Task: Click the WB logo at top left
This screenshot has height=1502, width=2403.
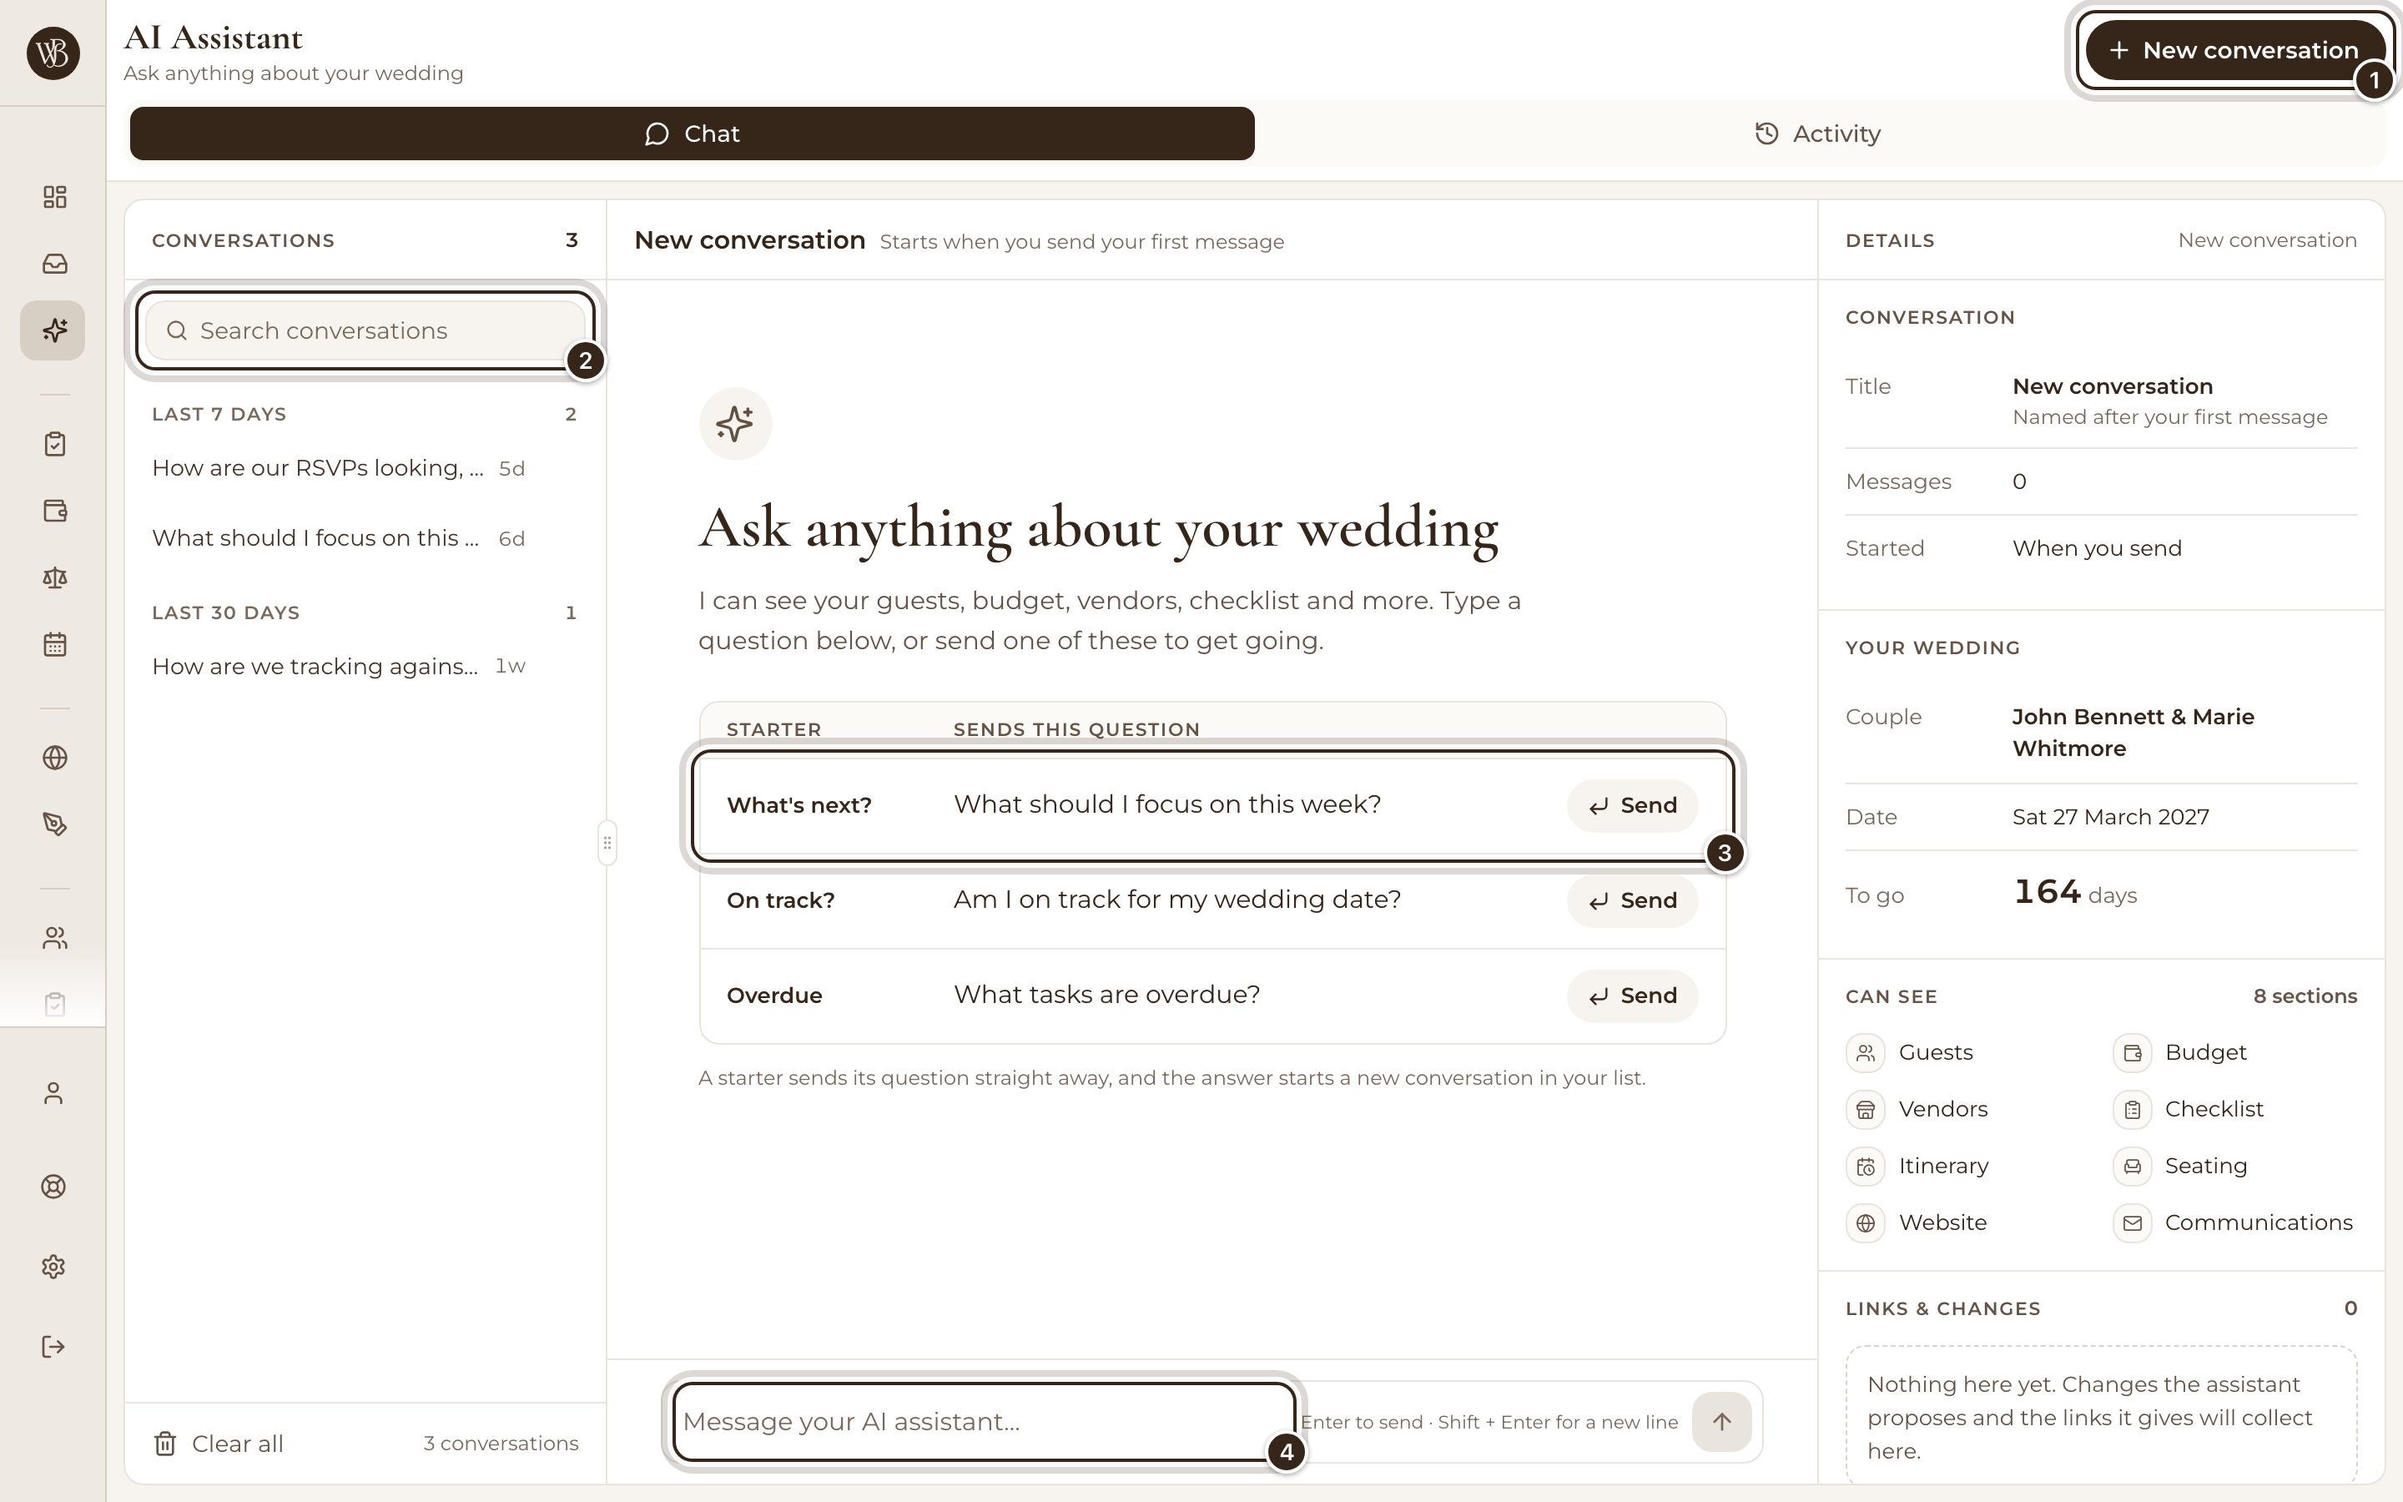Action: pos(53,53)
